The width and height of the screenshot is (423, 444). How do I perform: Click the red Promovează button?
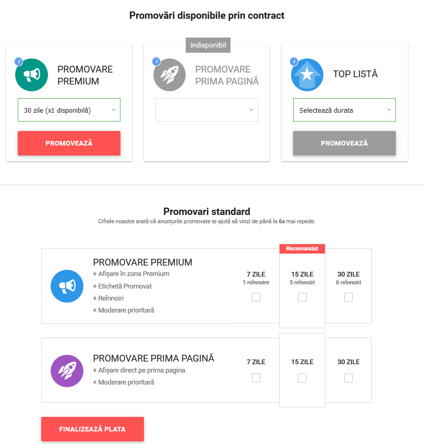69,143
